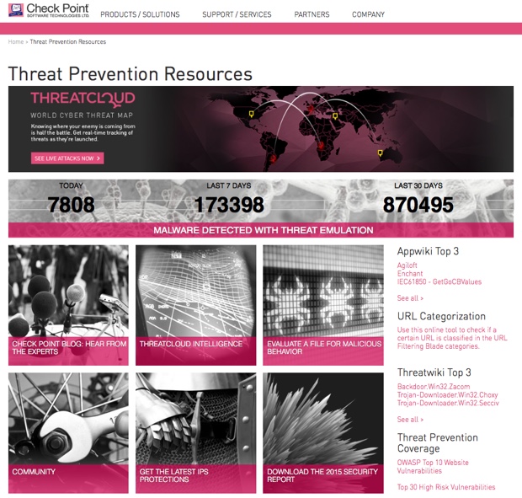Open the Backdoor.Win32.Zacom link
522x498 pixels.
tap(434, 387)
